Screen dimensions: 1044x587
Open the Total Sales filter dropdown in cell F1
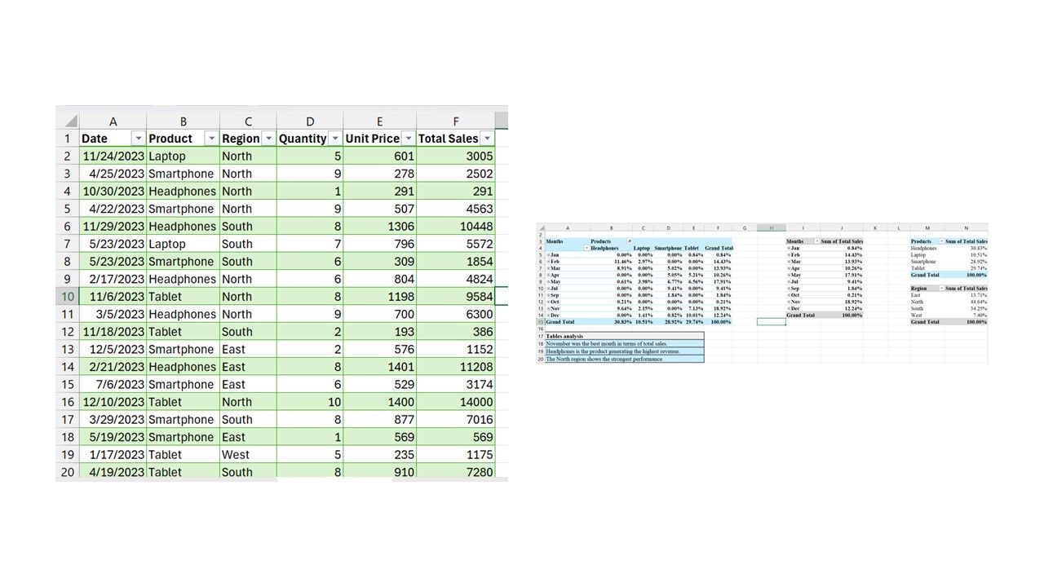[487, 139]
